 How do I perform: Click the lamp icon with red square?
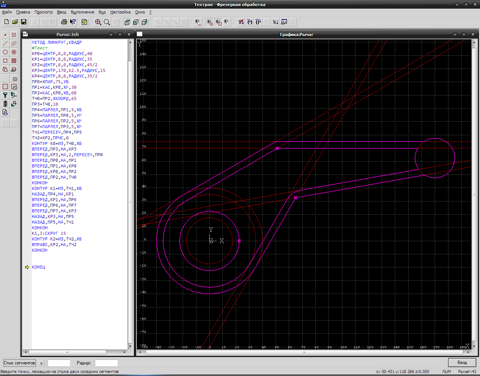click(218, 22)
